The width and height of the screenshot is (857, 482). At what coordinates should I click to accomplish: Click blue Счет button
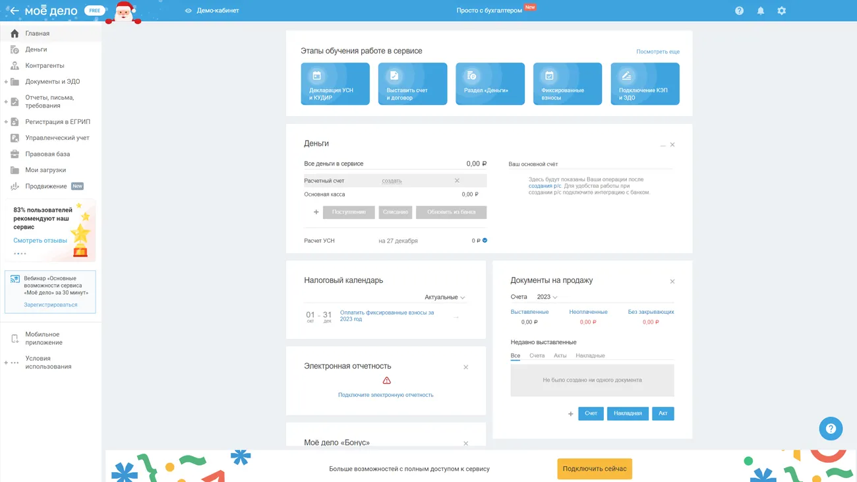pos(591,413)
